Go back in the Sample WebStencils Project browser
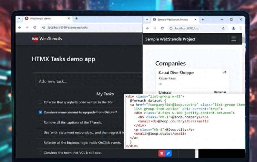 147,28
